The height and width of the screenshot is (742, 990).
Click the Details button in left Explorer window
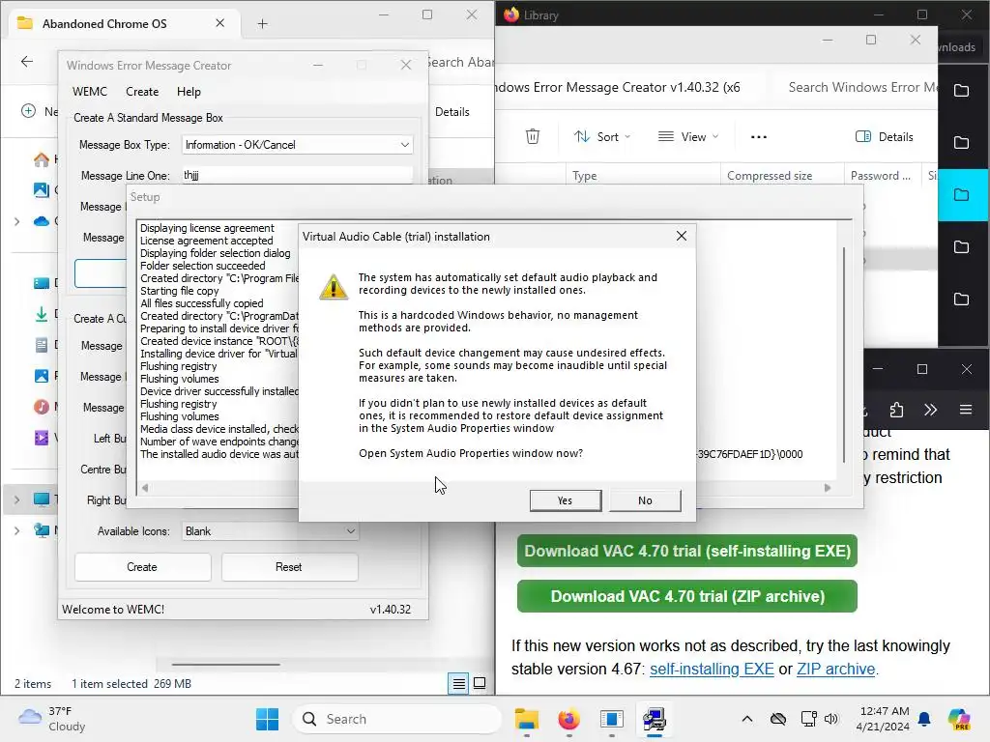pyautogui.click(x=452, y=112)
